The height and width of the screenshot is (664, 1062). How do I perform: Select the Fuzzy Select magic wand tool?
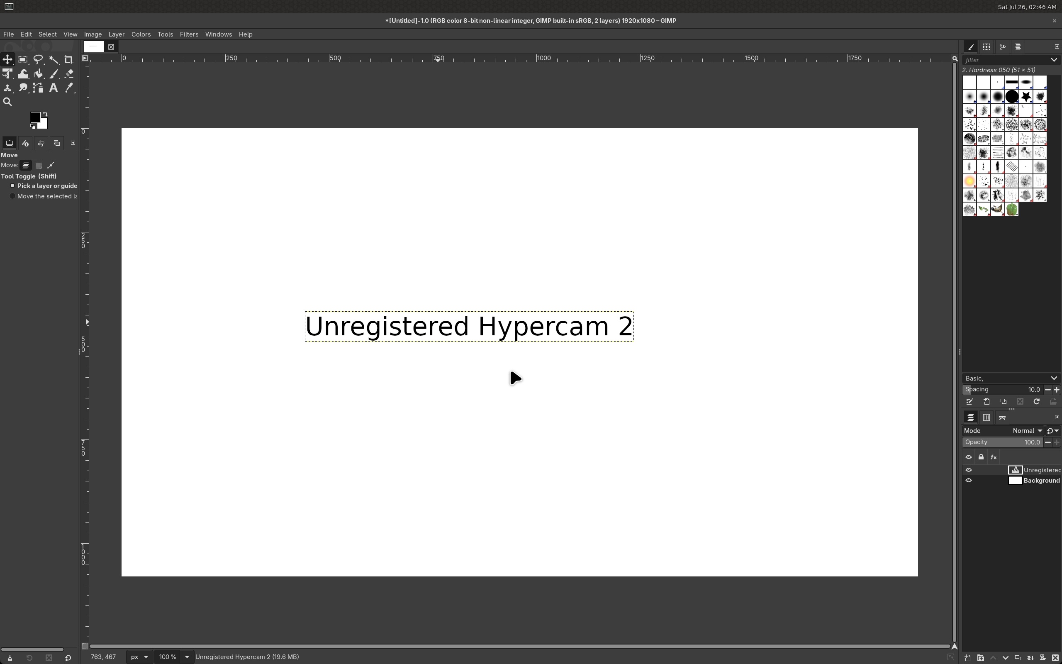click(x=54, y=60)
